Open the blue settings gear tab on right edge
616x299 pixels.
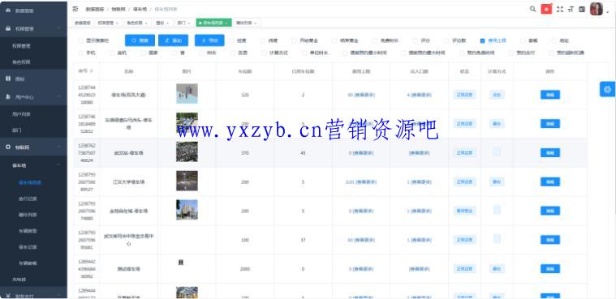pos(607,89)
